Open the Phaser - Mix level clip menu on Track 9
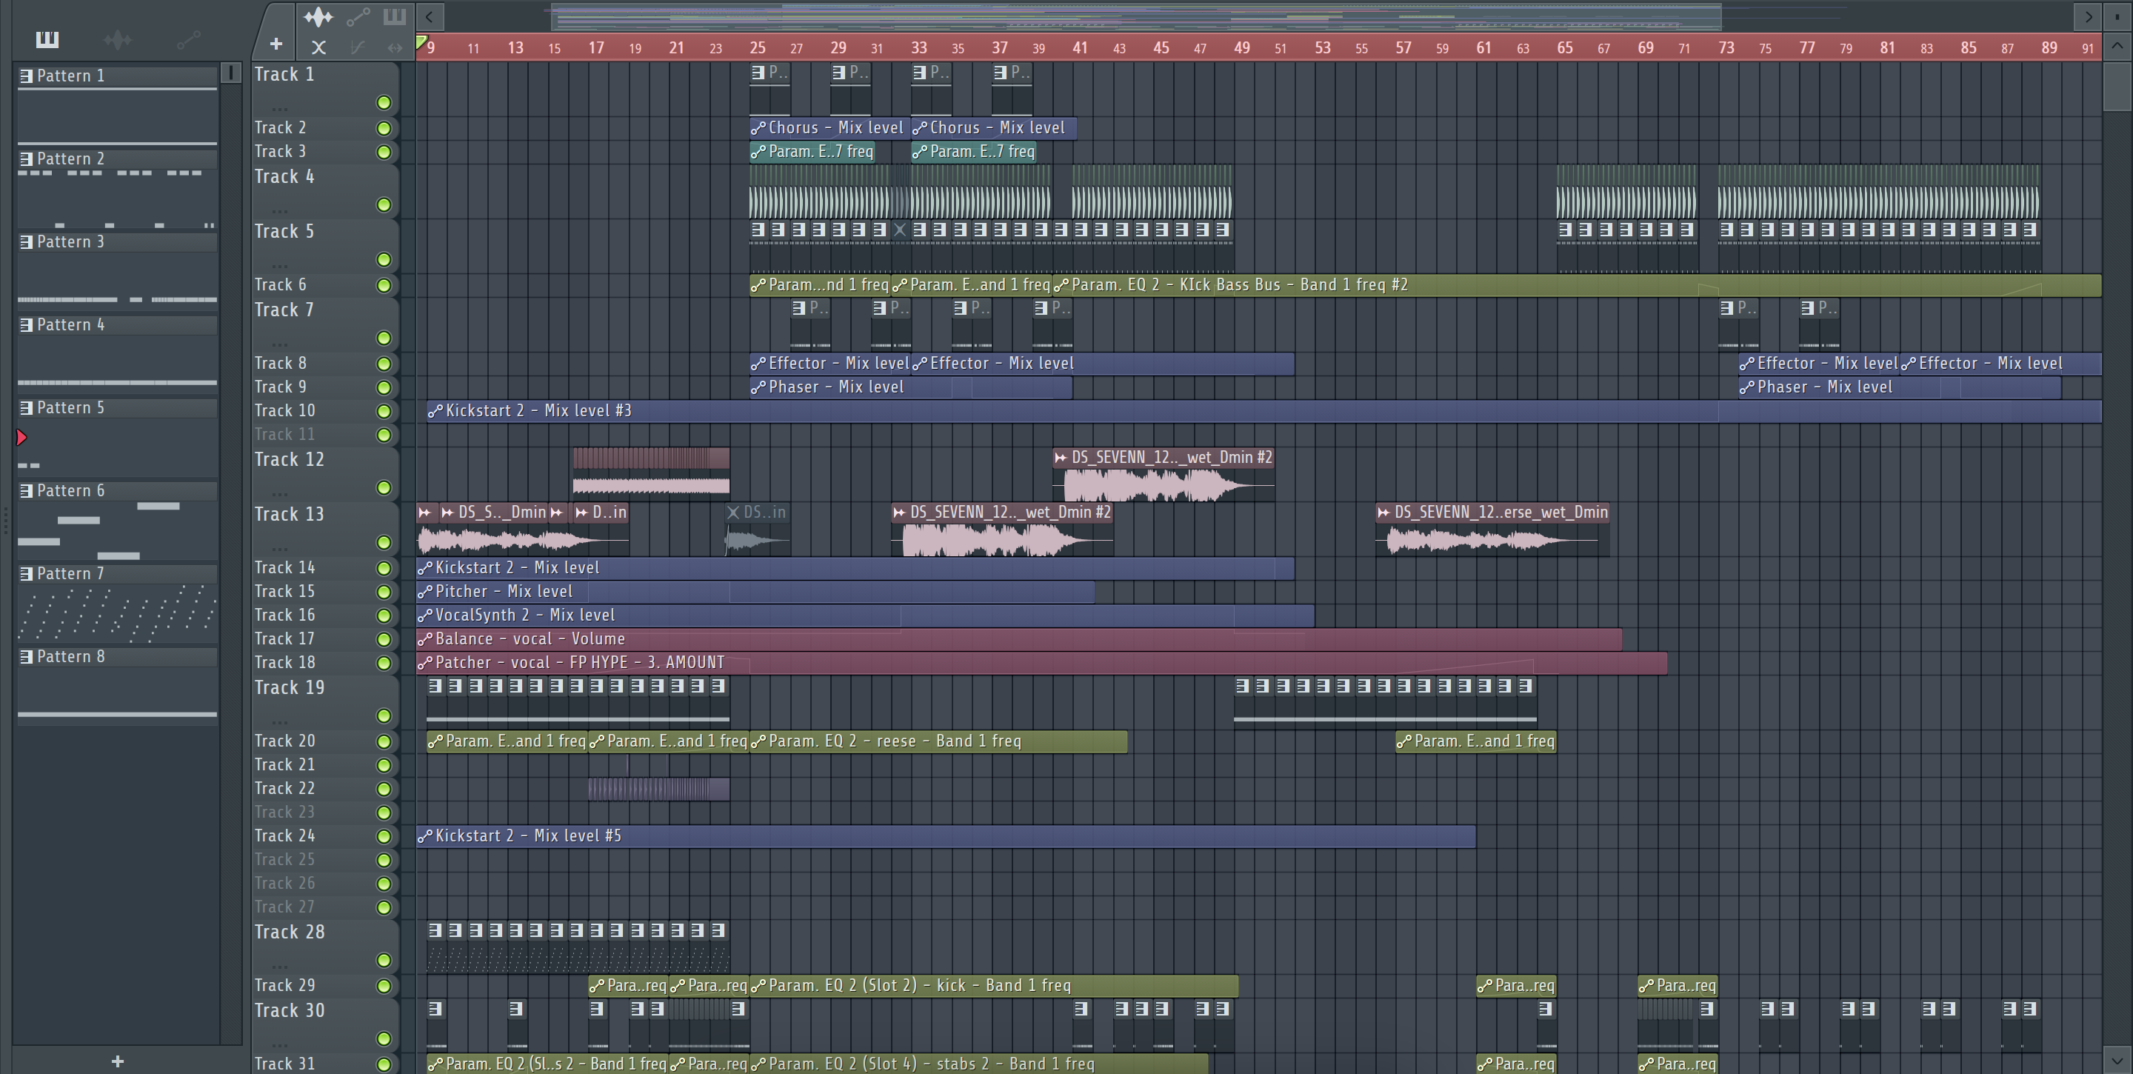 click(x=758, y=387)
